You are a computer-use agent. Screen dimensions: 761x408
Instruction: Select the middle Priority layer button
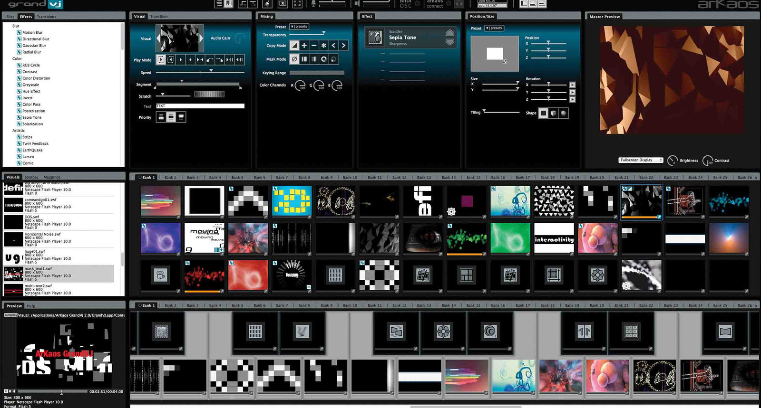point(171,117)
